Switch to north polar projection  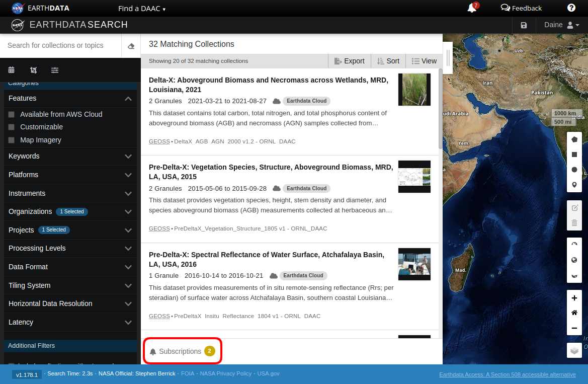(574, 245)
